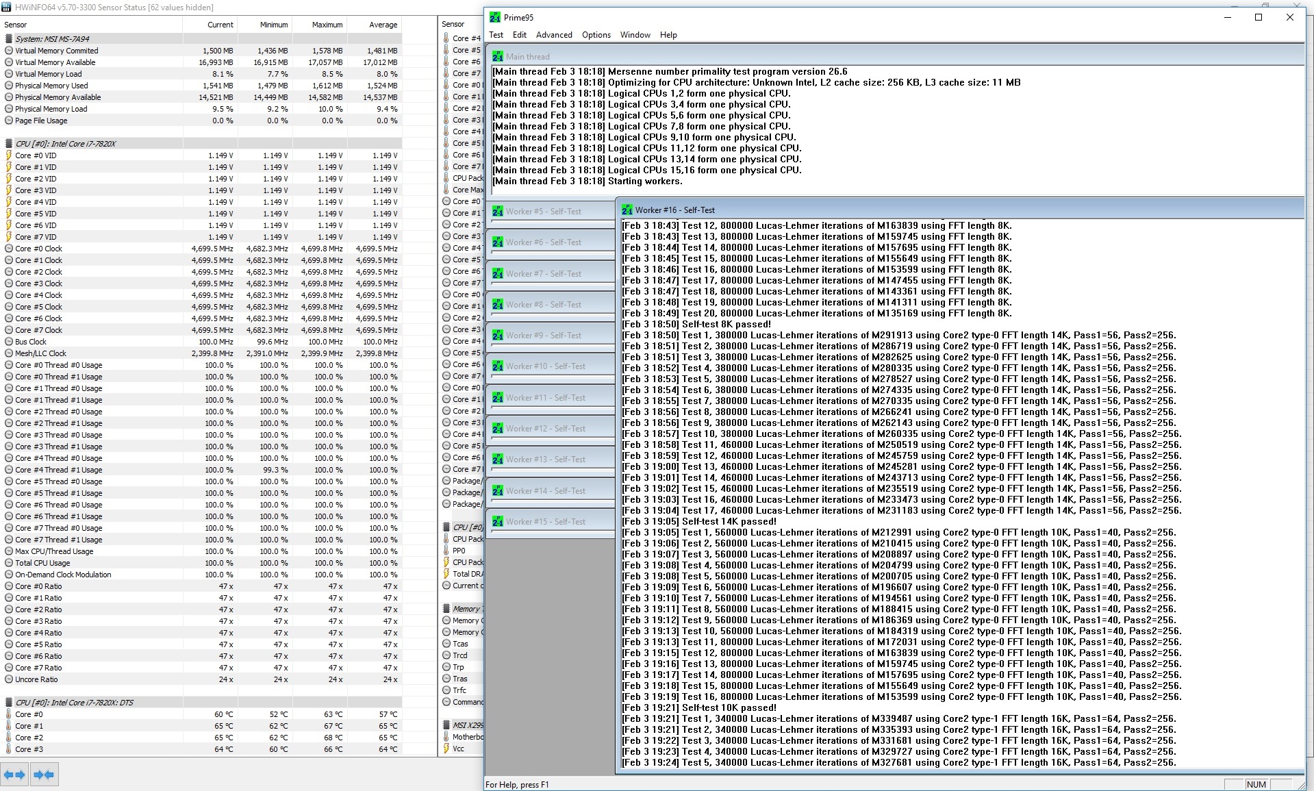Screen dimensions: 1314x791
Task: Click the lightning icon beside Vcc
Action: (446, 749)
